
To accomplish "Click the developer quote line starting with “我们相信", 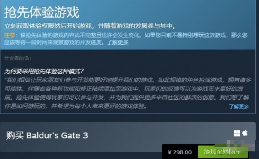I will (128, 80).
